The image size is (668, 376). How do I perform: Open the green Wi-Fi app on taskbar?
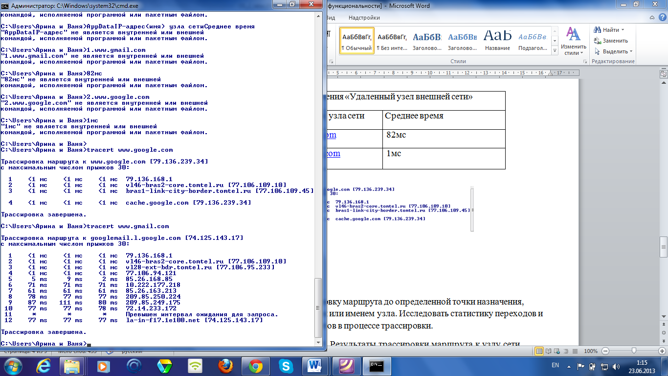(195, 366)
